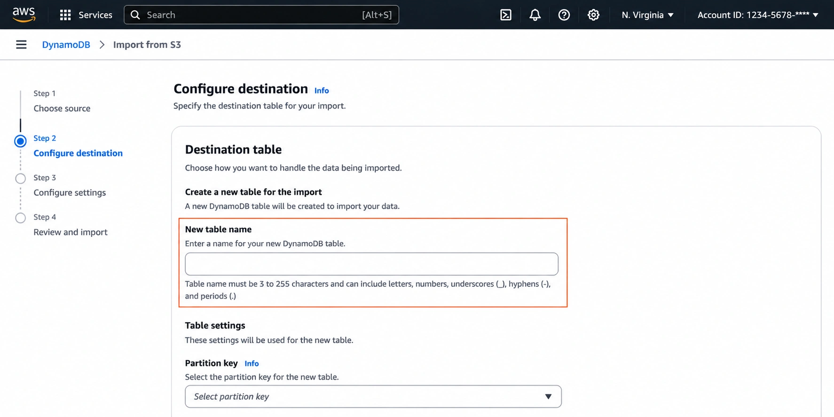The height and width of the screenshot is (417, 834).
Task: Click the breadcrumb chevron separator
Action: coord(102,45)
